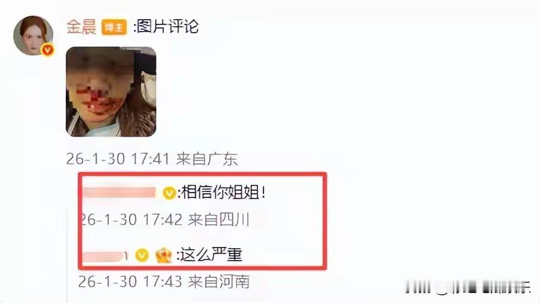
Task: Click the 来自河南 location label
Action: coord(219,282)
